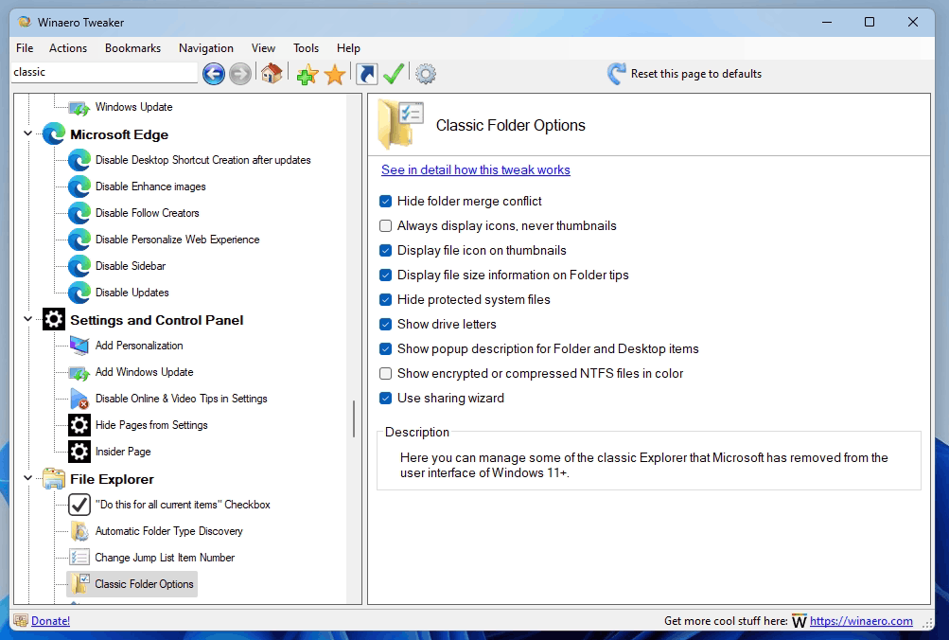
Task: Open the Home page house icon
Action: pyautogui.click(x=272, y=73)
